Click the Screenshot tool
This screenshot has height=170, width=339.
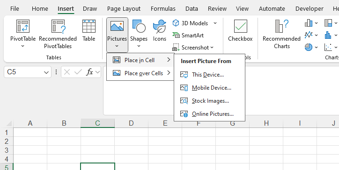pos(190,47)
